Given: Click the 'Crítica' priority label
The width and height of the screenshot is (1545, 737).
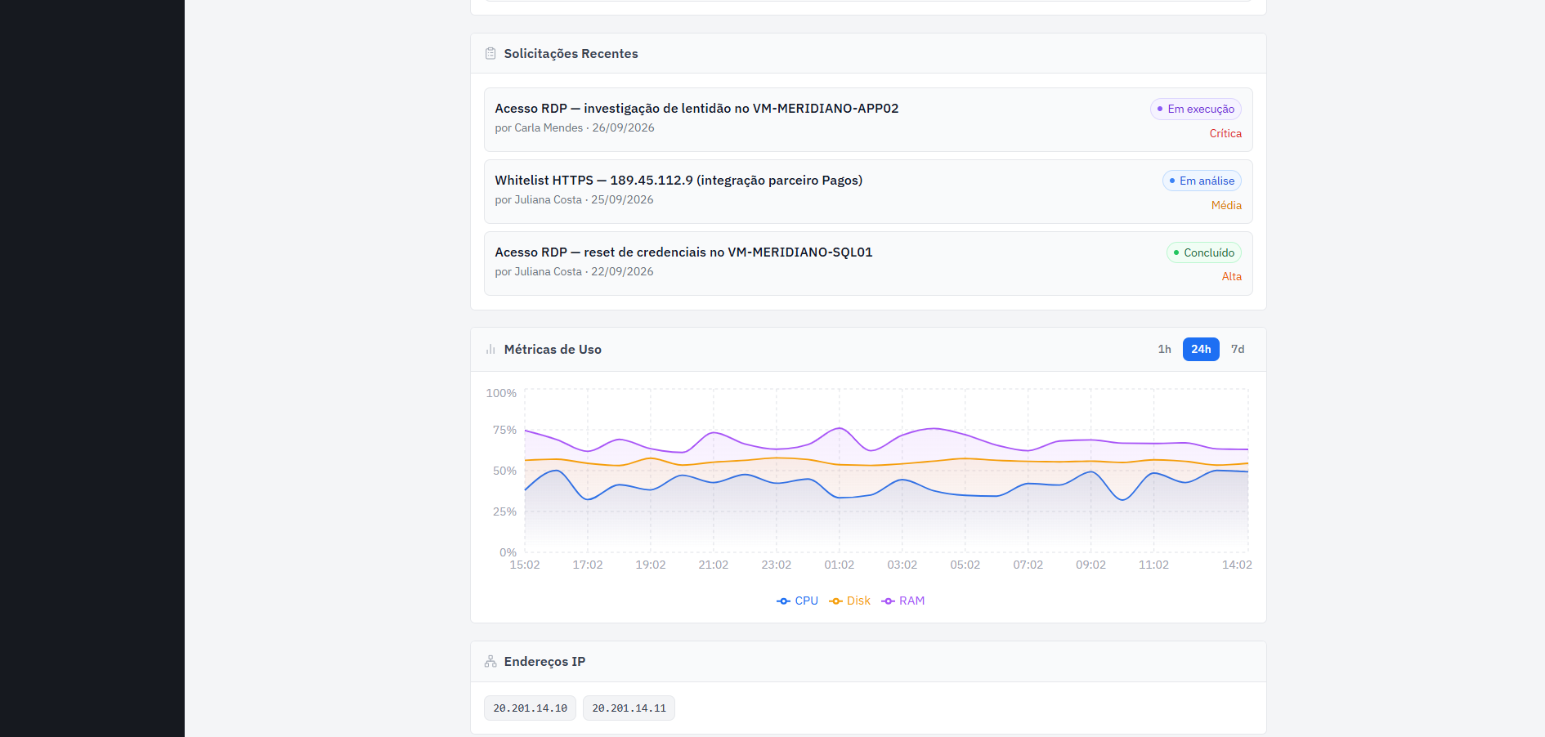Looking at the screenshot, I should click(x=1225, y=133).
